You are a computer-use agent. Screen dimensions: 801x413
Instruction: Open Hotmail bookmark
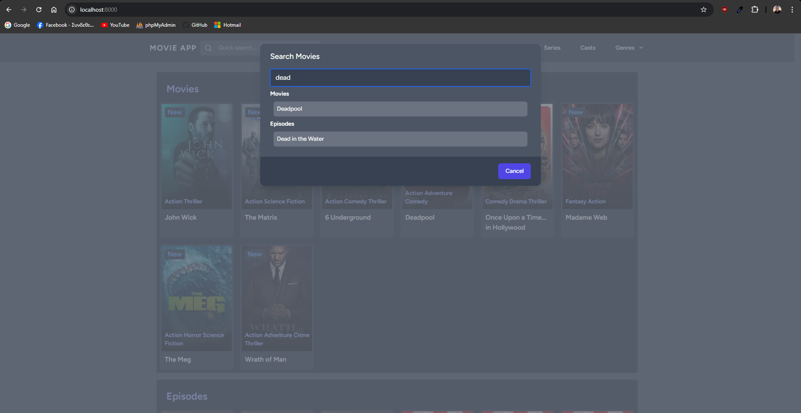[228, 25]
